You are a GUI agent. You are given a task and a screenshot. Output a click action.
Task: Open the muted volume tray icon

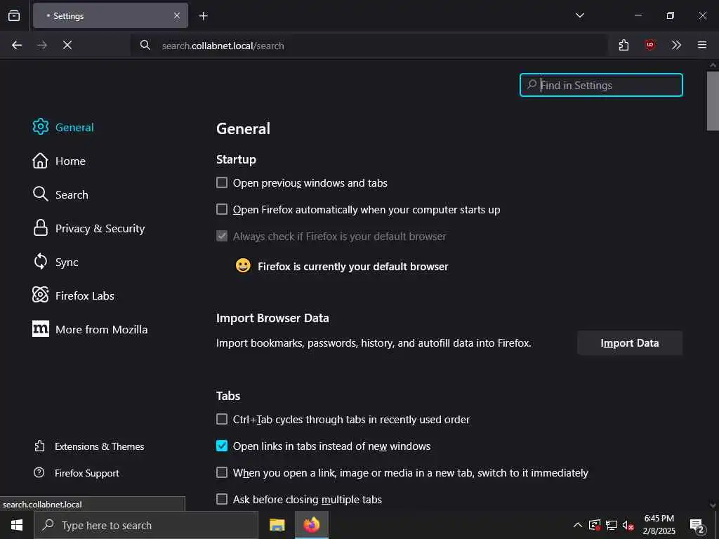[628, 525]
